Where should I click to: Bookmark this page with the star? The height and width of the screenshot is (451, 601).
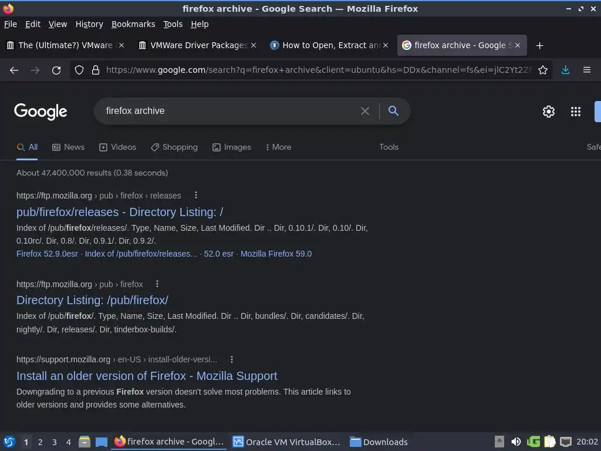click(x=543, y=70)
